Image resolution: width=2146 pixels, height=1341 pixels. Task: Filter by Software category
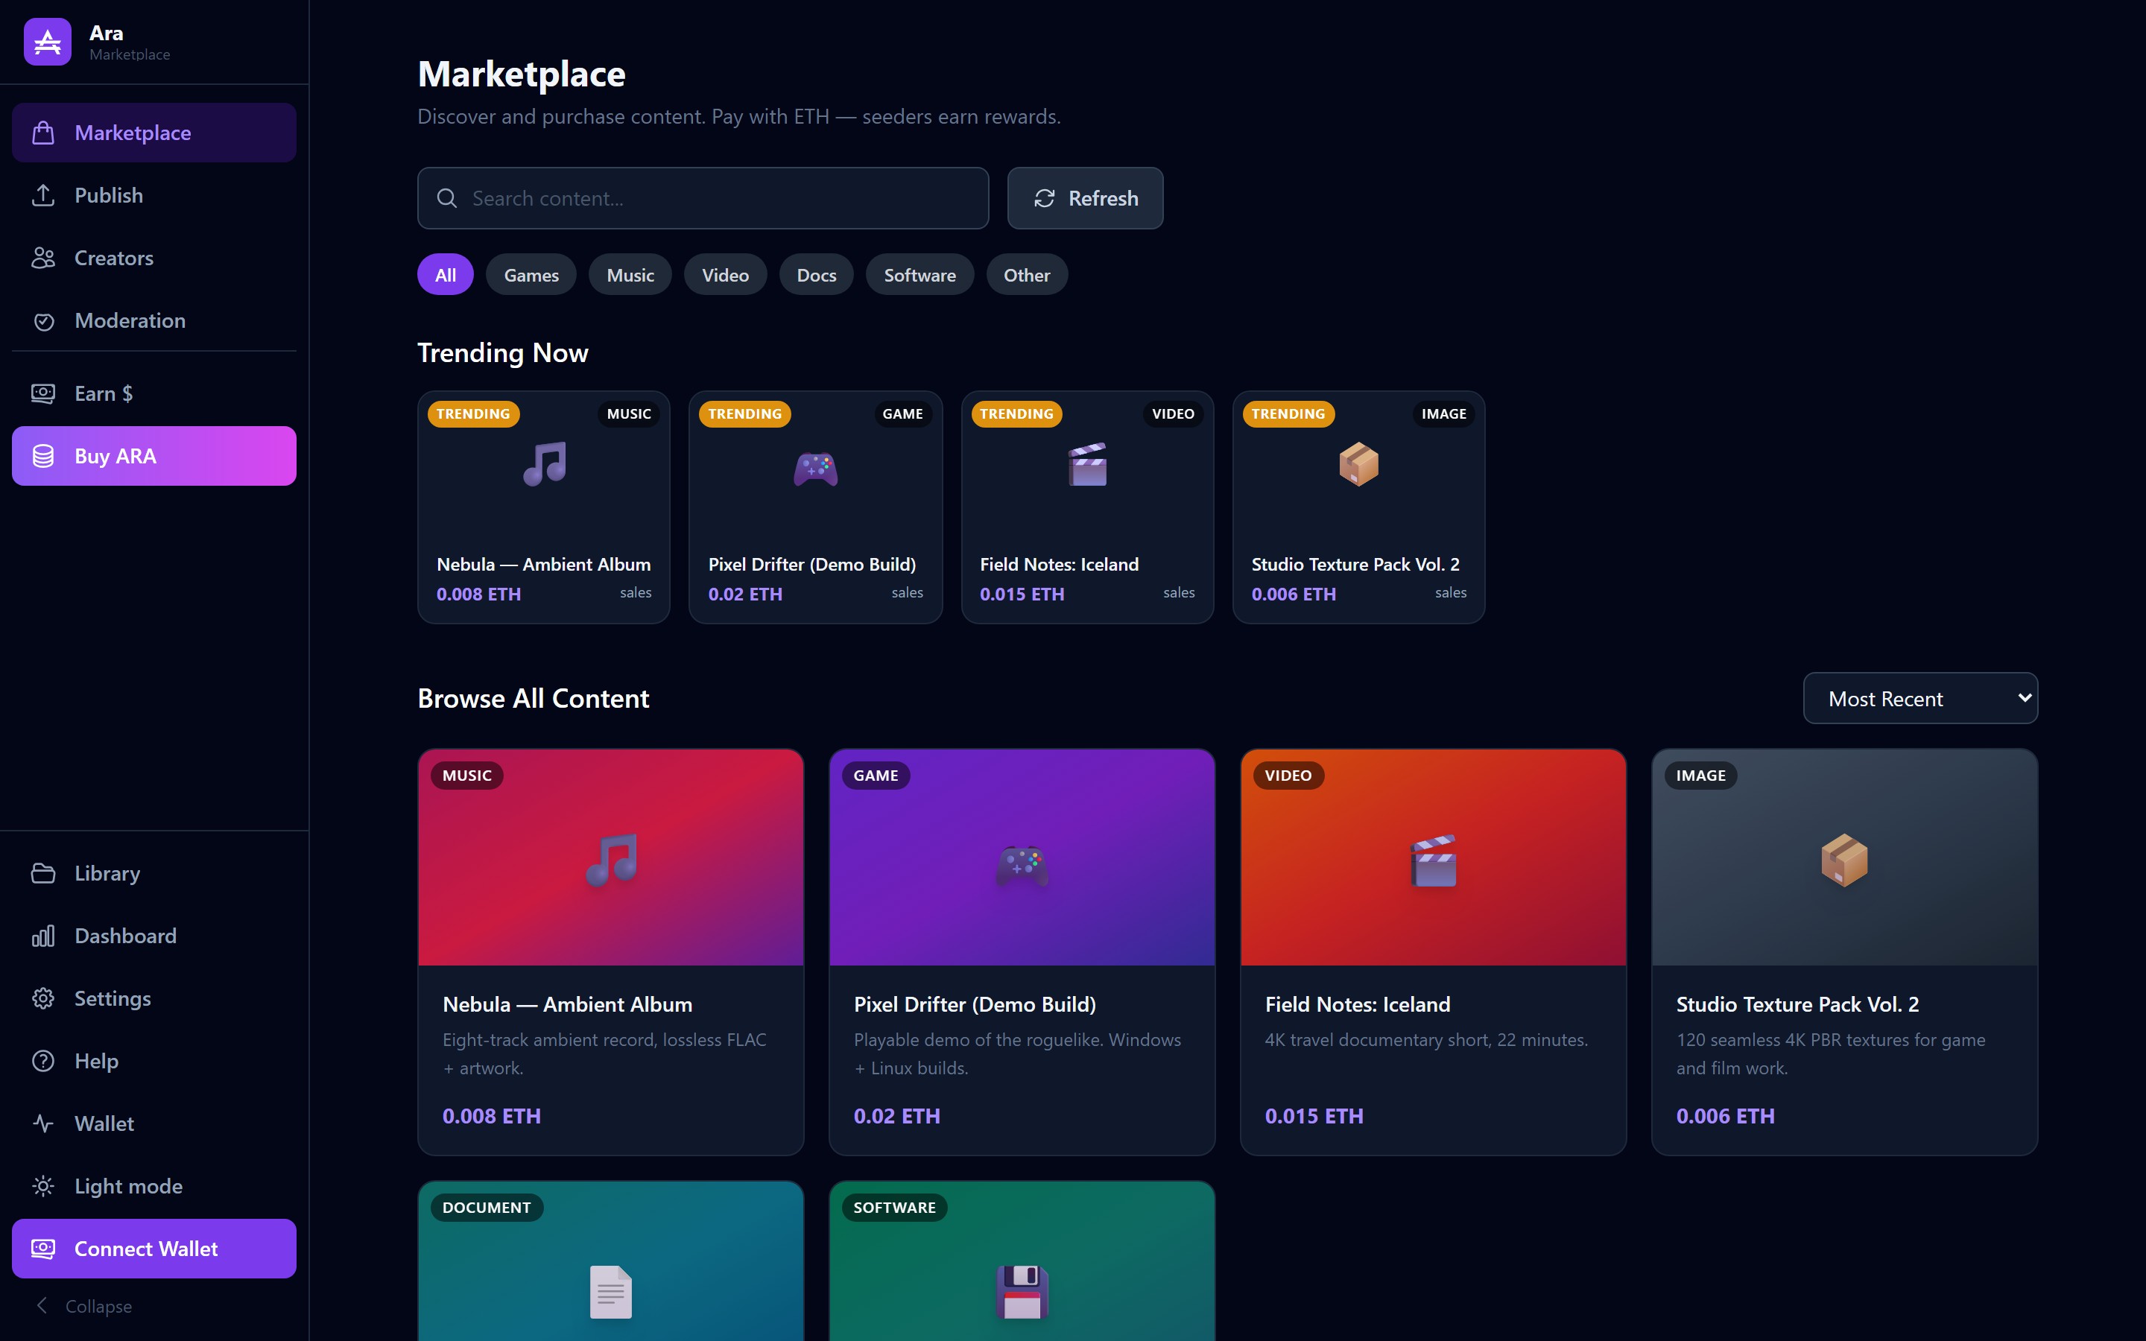point(920,275)
